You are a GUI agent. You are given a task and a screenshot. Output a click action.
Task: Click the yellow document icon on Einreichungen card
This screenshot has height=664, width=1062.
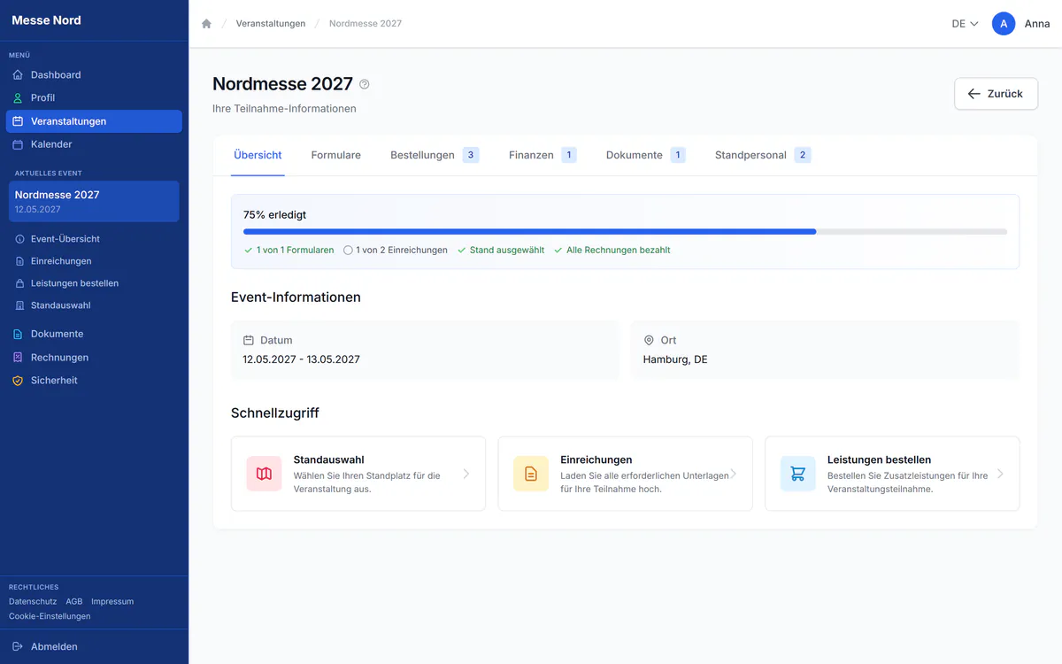coord(531,474)
